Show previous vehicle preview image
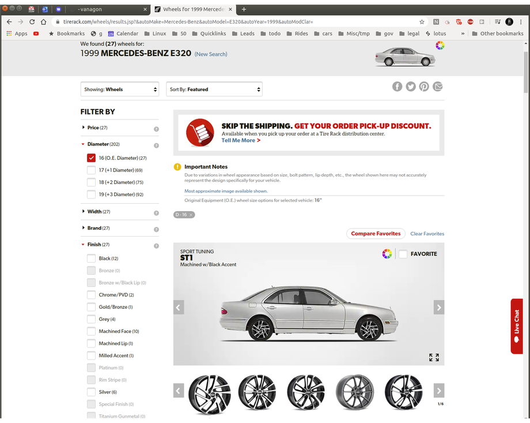This screenshot has height=423, width=530. pos(179,307)
